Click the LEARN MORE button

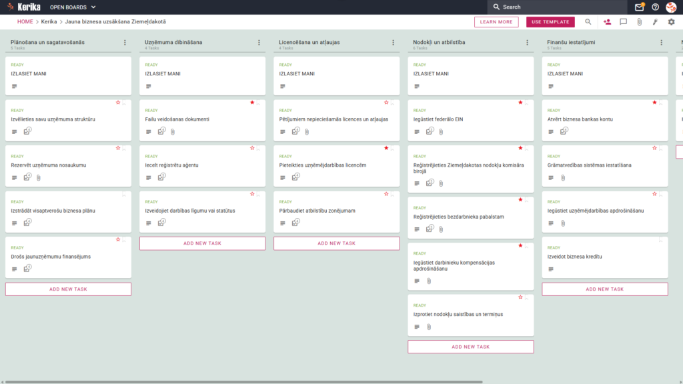[x=496, y=22]
